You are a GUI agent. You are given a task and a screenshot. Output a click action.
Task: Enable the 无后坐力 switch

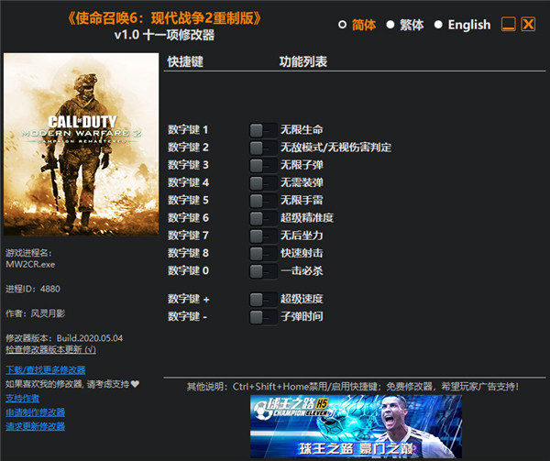262,236
